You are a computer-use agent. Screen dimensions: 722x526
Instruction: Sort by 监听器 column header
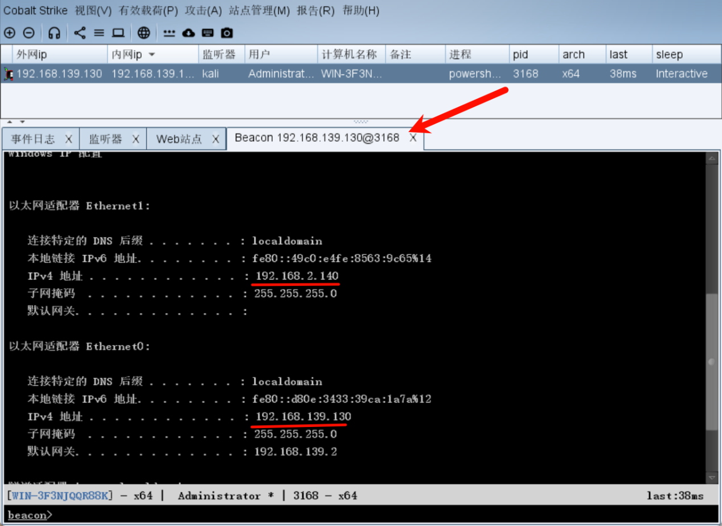tap(221, 55)
